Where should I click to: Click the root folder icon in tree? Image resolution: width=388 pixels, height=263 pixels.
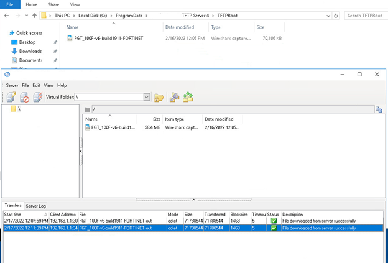coord(13,109)
